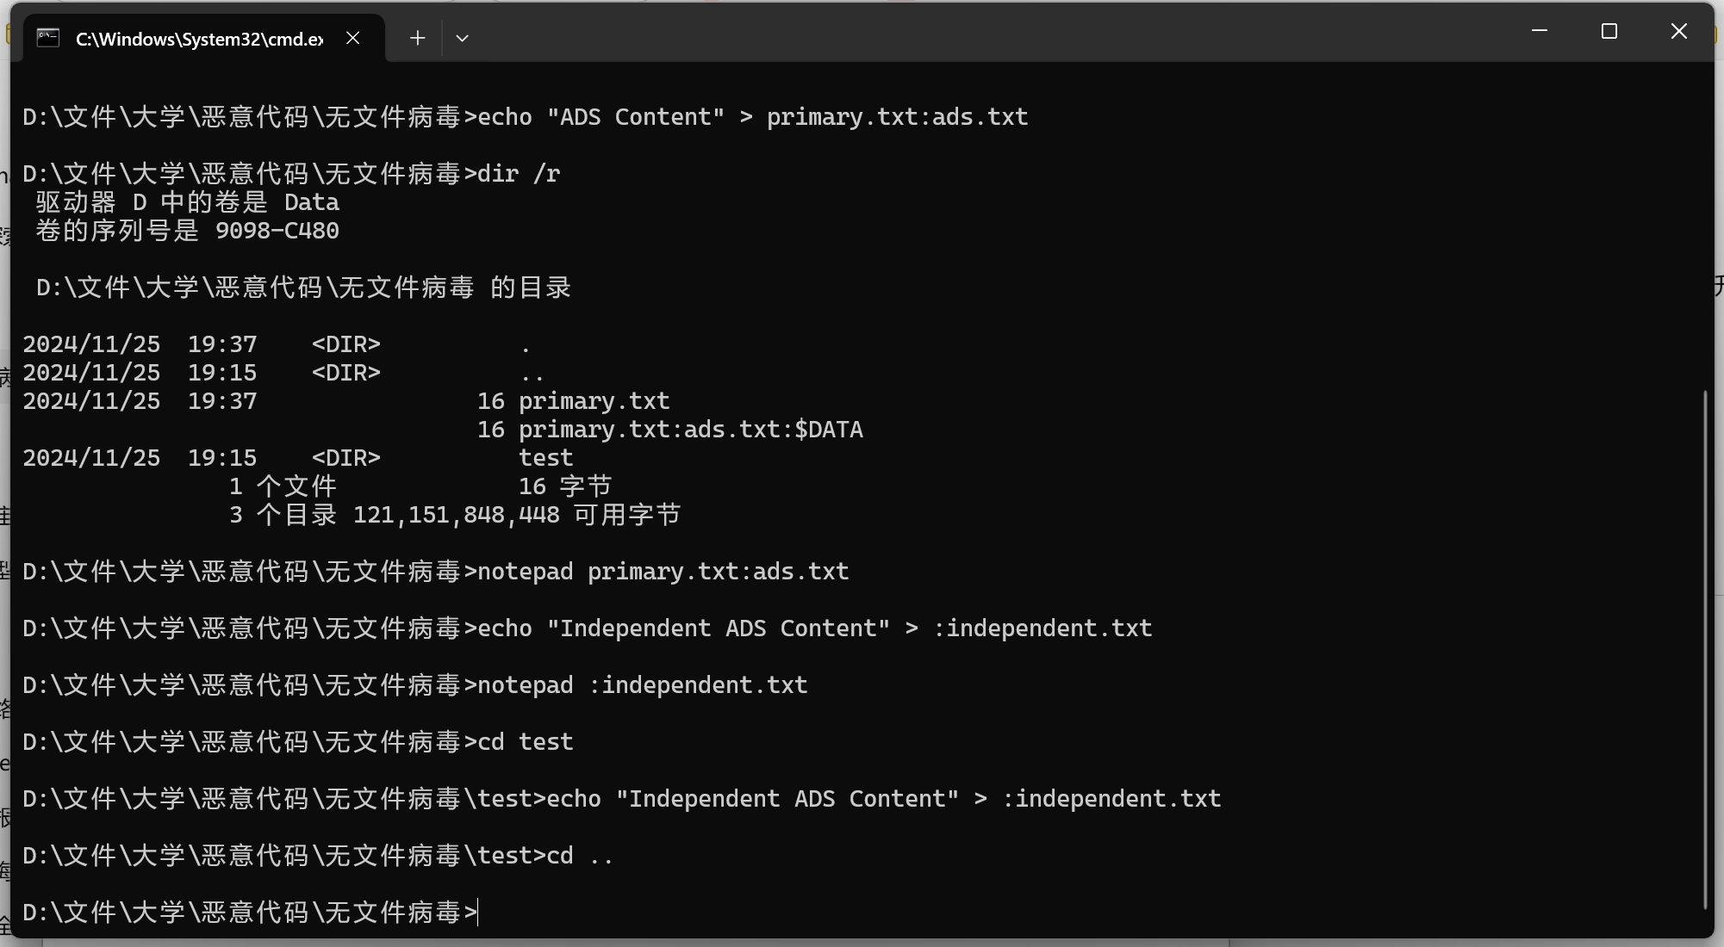Click the empty title bar area beside the tabs
The height and width of the screenshot is (947, 1724).
click(991, 34)
